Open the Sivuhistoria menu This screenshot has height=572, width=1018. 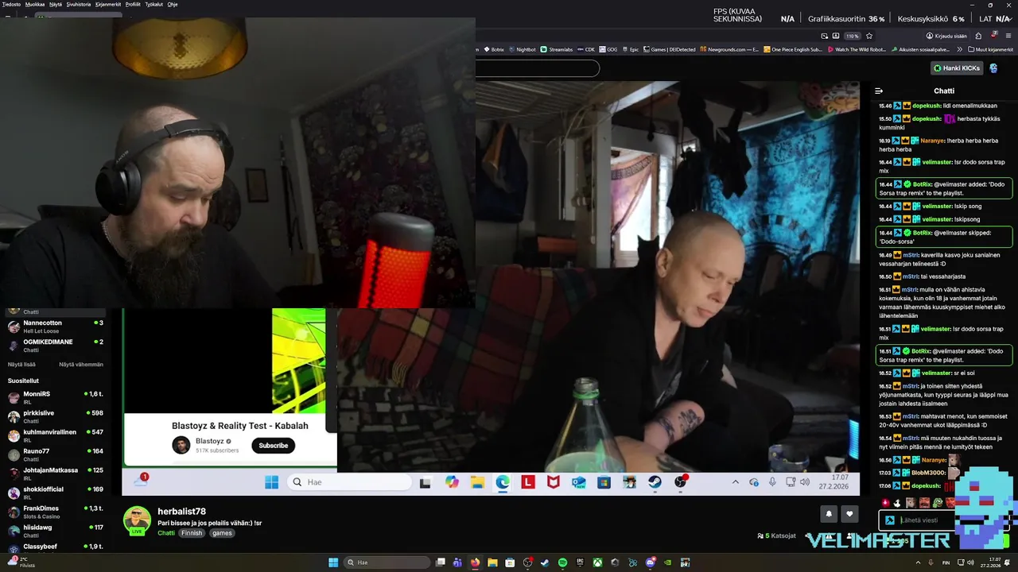[79, 4]
